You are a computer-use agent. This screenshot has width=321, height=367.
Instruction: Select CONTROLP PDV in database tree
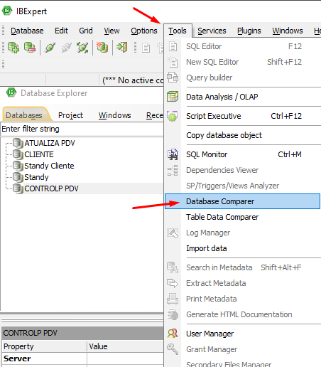51,188
